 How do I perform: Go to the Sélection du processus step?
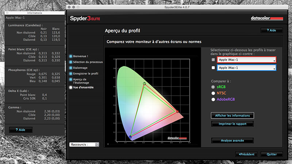(88, 62)
